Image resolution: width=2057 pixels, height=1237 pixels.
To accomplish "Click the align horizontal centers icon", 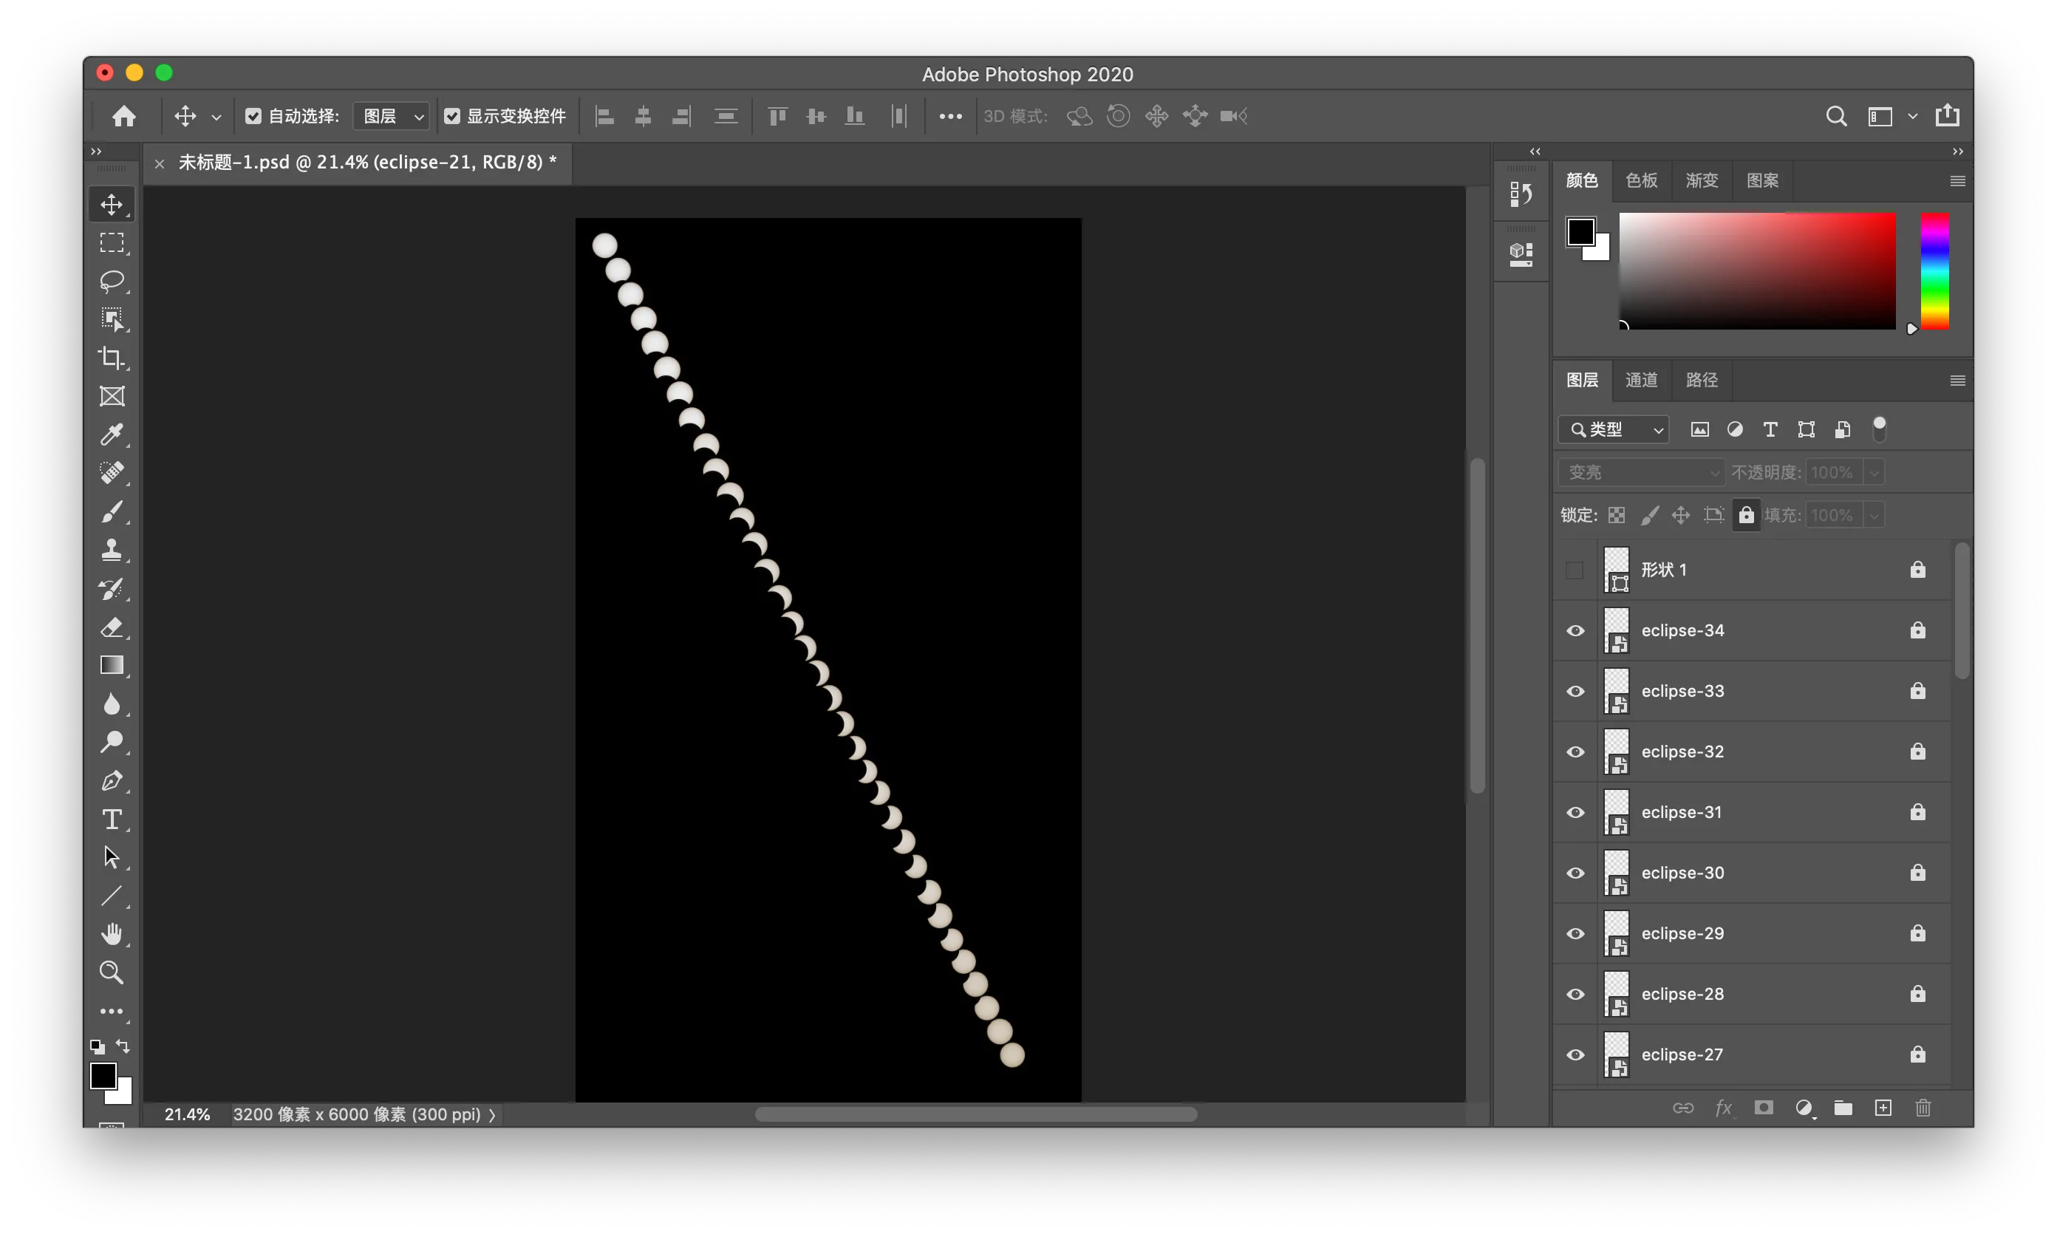I will point(643,116).
